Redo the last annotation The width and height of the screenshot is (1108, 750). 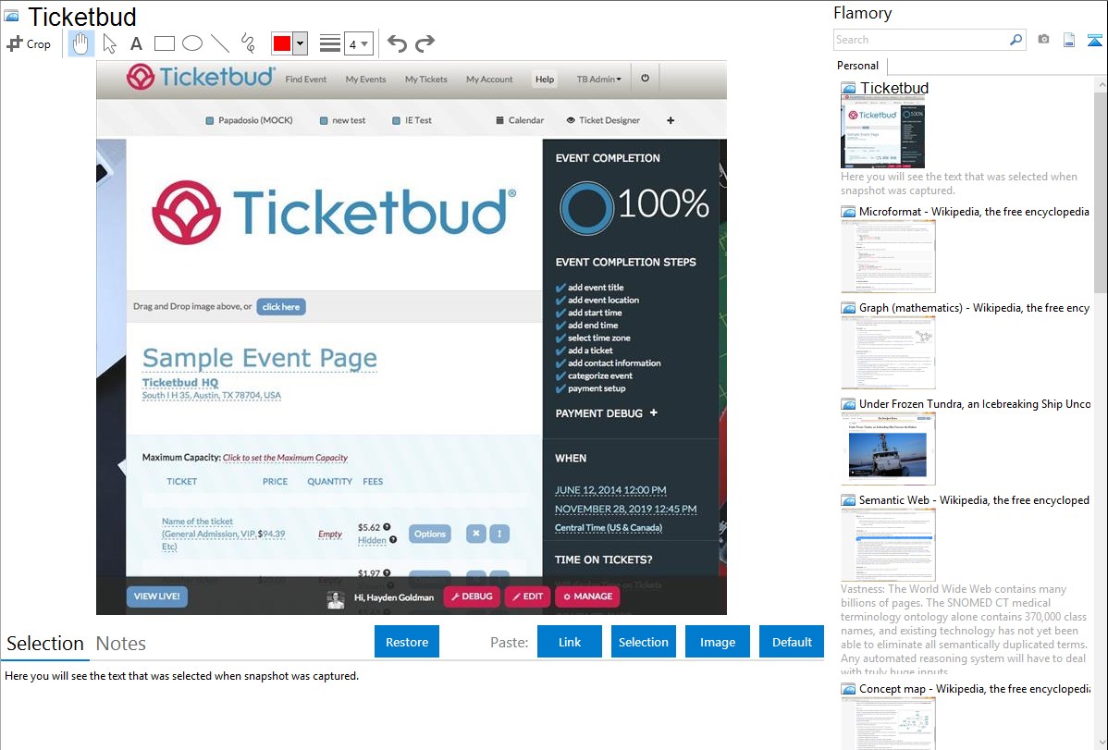point(425,43)
